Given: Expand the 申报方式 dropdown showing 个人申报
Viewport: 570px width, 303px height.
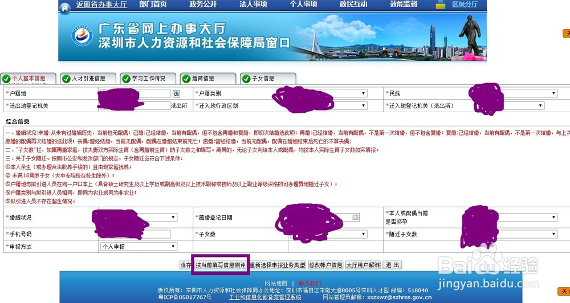Looking at the screenshot, I should point(139,246).
